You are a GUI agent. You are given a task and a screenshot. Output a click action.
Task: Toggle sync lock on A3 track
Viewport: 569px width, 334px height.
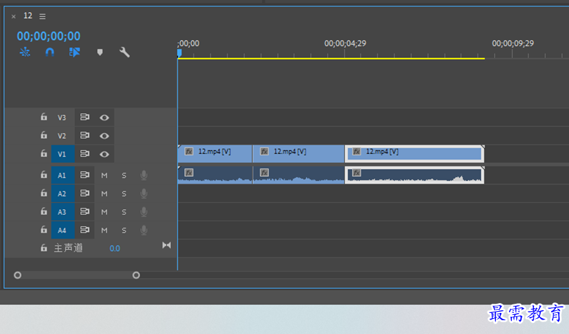(x=85, y=211)
